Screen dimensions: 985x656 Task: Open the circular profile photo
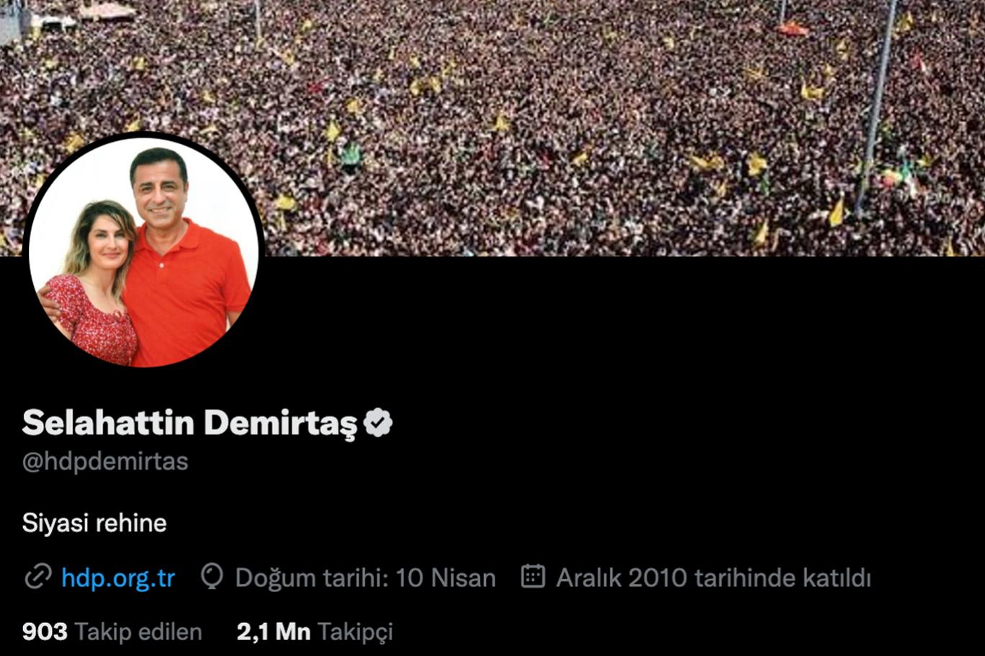point(144,249)
